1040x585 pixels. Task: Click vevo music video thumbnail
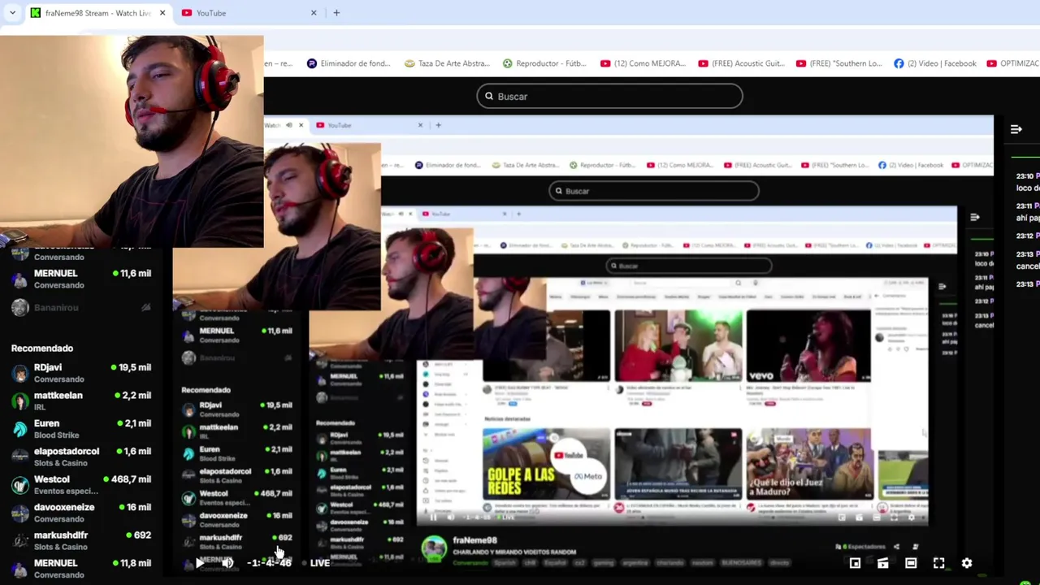coord(808,346)
